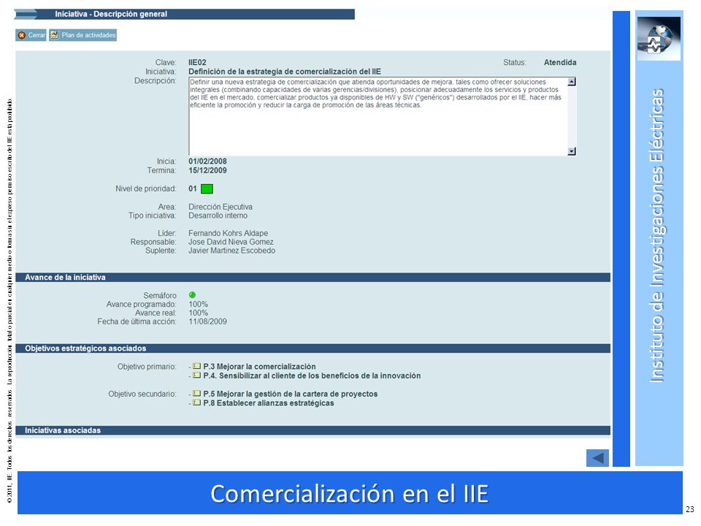
Task: Open objective P.5 Mejorar la gestión de cartera
Action: 290,394
